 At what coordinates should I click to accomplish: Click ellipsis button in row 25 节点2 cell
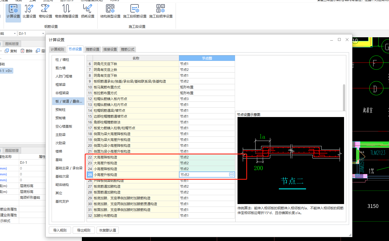pyautogui.click(x=231, y=175)
